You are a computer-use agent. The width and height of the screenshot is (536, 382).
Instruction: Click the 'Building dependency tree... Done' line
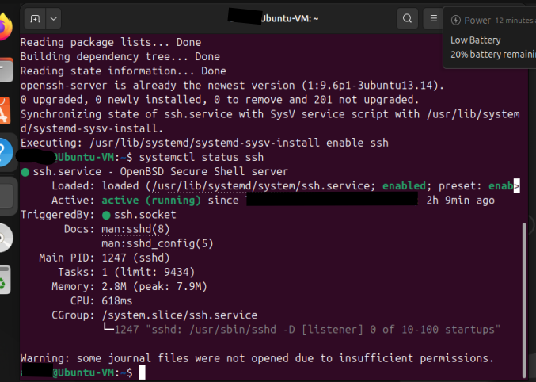coord(120,56)
